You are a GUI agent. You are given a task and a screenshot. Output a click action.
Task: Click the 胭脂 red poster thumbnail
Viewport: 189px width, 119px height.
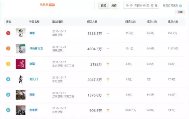pyautogui.click(x=21, y=64)
